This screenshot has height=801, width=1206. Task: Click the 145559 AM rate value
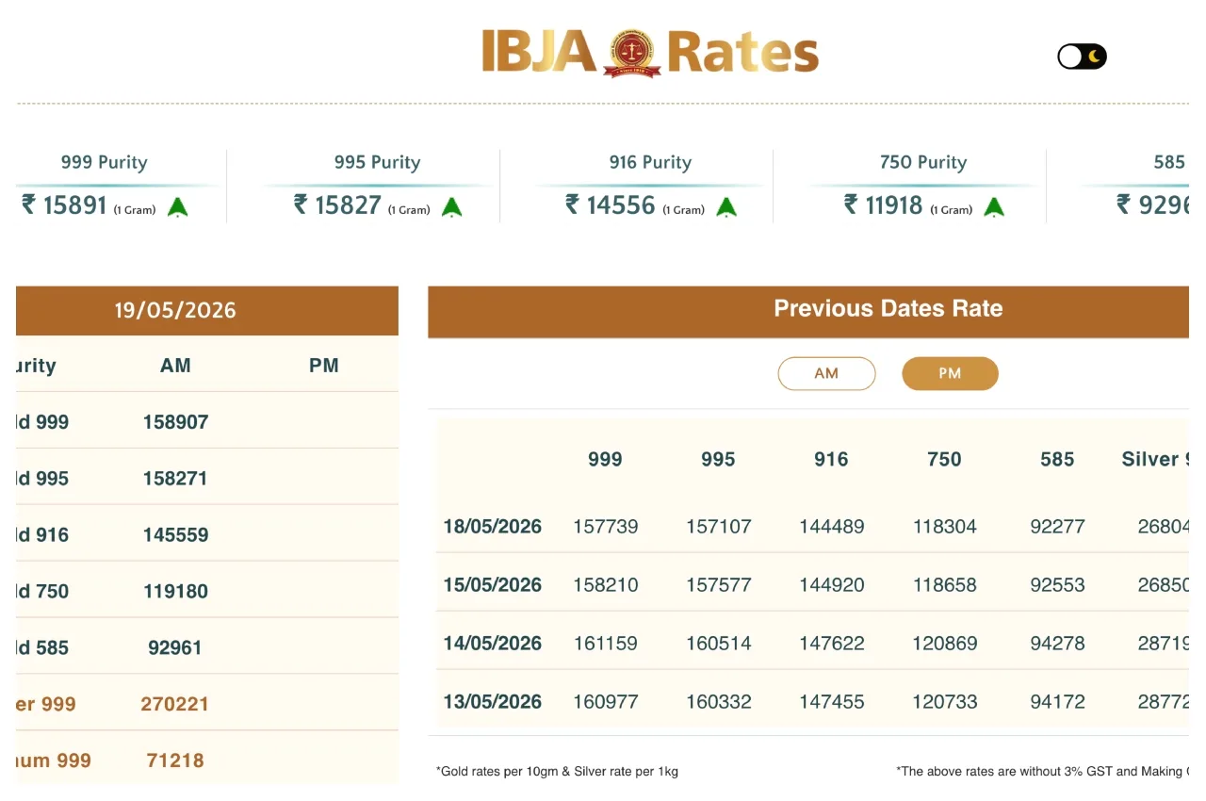175,535
